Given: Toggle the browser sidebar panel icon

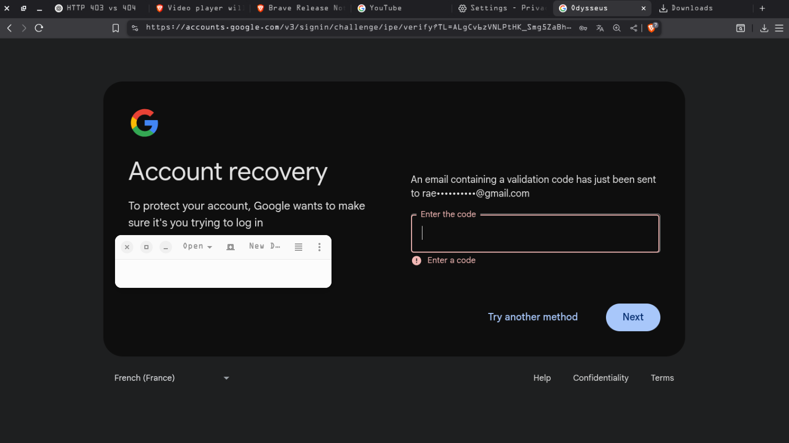Looking at the screenshot, I should (740, 28).
